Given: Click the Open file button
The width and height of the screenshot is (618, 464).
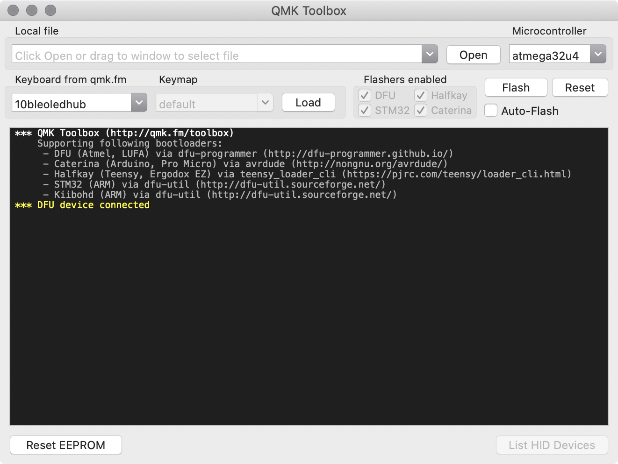Looking at the screenshot, I should pyautogui.click(x=473, y=55).
